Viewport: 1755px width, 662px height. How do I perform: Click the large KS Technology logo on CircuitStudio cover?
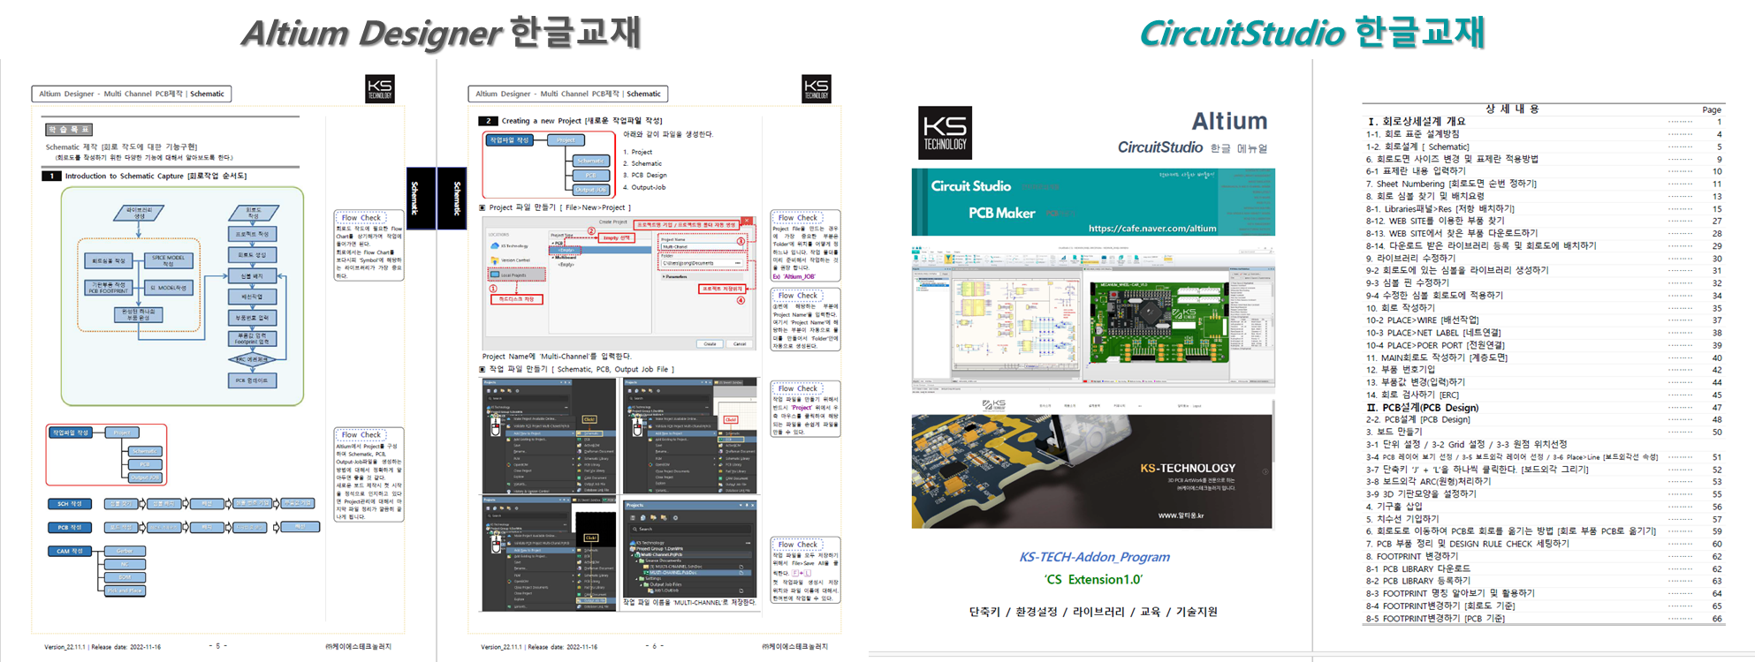945,133
